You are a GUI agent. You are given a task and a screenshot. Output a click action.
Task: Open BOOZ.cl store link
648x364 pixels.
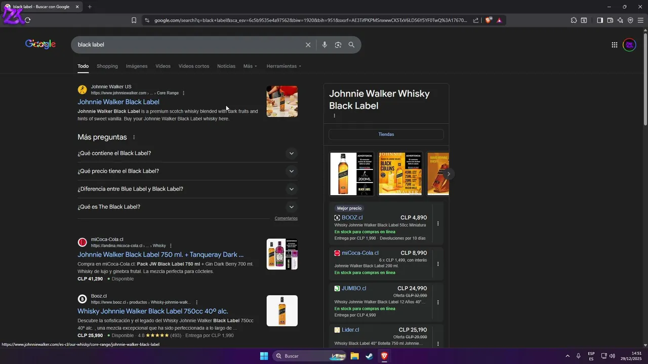pyautogui.click(x=352, y=217)
